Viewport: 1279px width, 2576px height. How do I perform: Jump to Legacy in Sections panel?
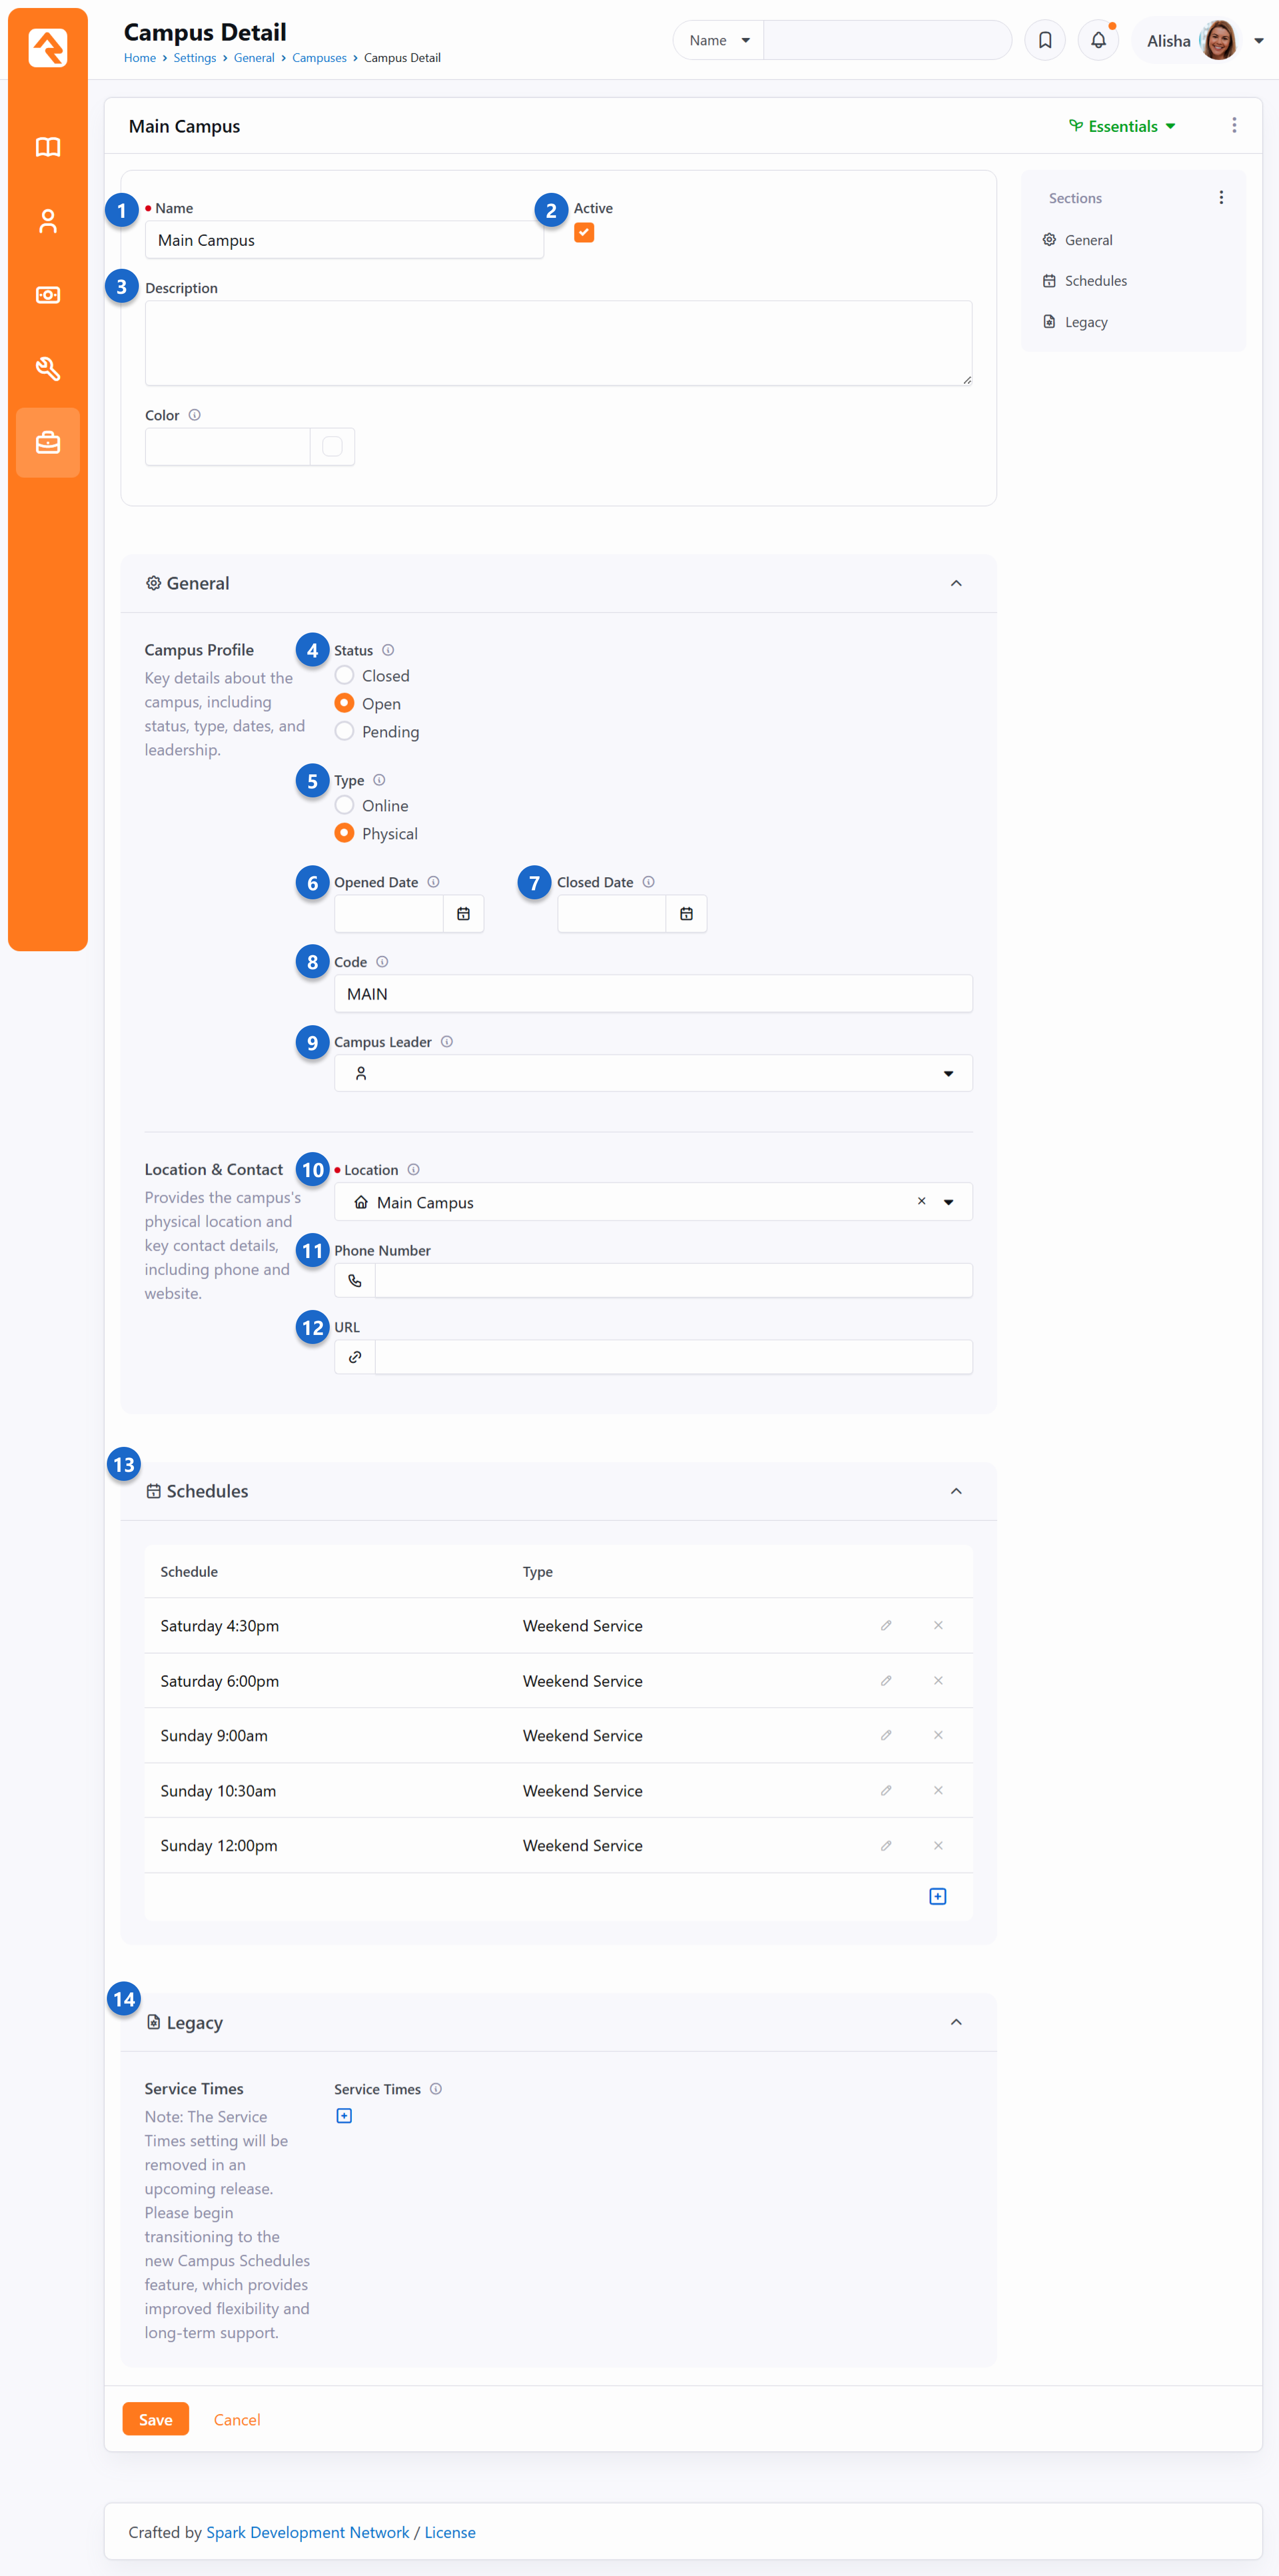point(1085,322)
